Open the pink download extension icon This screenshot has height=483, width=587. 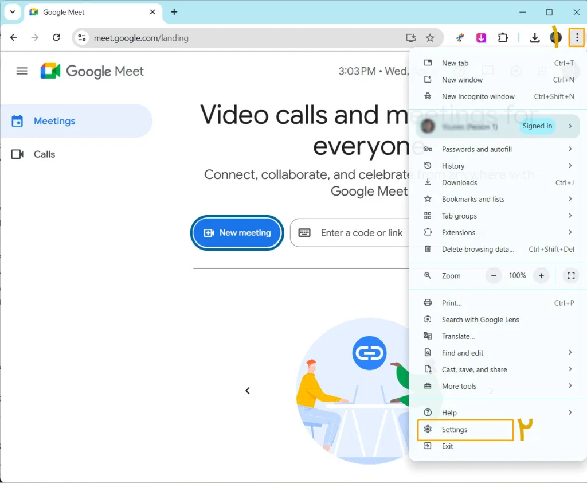pos(481,38)
